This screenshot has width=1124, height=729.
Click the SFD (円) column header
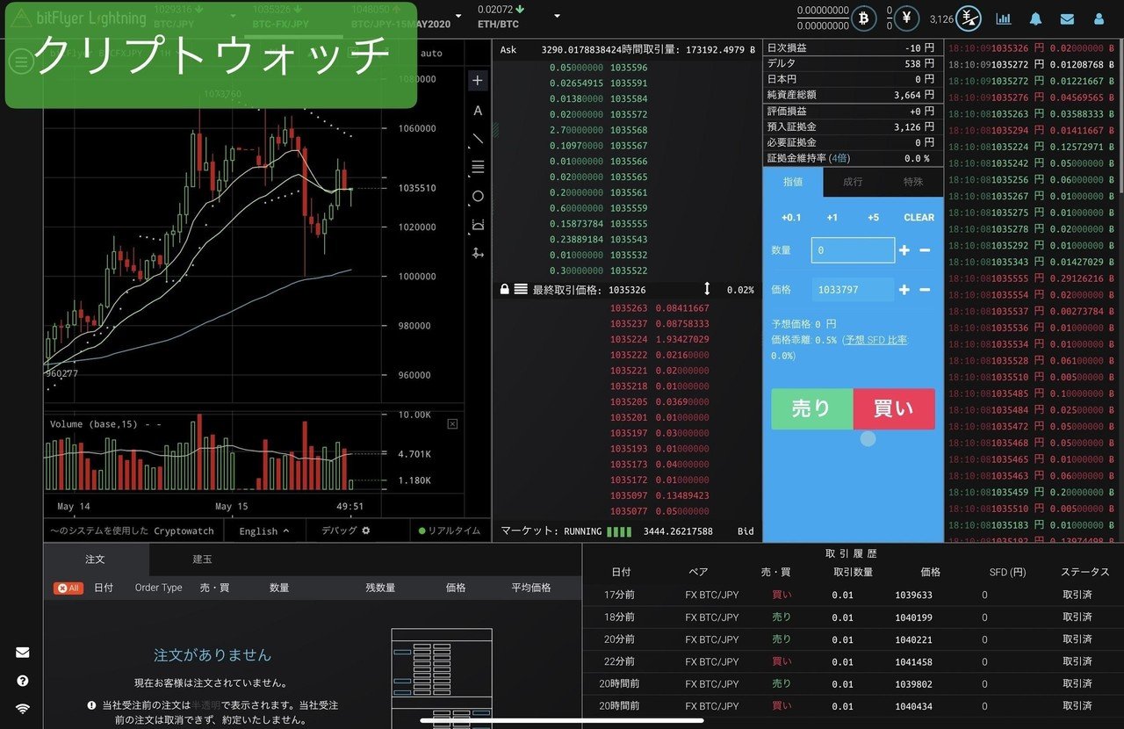click(x=1007, y=572)
